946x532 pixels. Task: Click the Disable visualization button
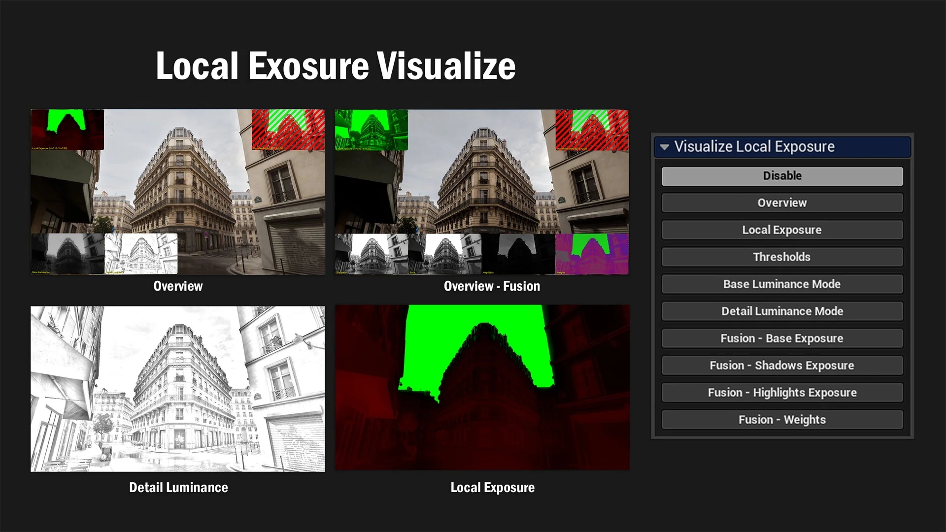(782, 176)
